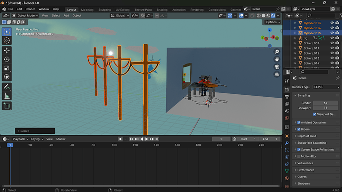Select solid viewport shading

pos(264,16)
